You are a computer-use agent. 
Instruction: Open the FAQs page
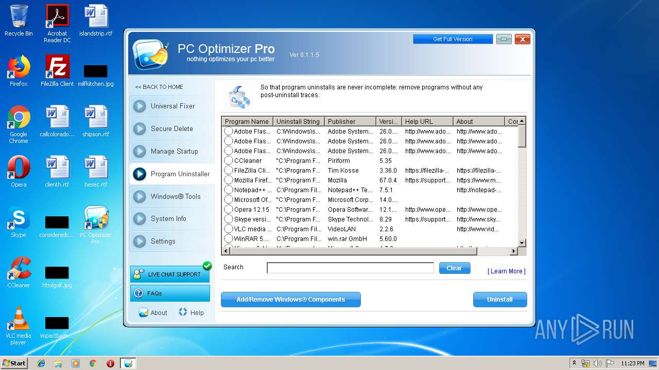[x=170, y=293]
